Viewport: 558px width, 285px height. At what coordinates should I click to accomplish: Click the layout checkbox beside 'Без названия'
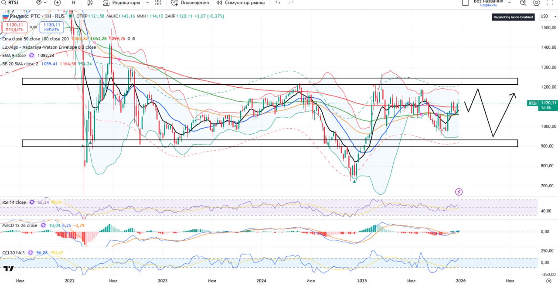[466, 3]
